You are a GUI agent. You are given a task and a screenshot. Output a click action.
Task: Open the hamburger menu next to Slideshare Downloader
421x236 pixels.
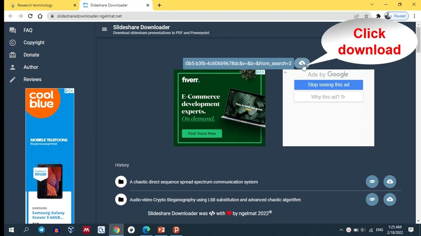tap(105, 29)
